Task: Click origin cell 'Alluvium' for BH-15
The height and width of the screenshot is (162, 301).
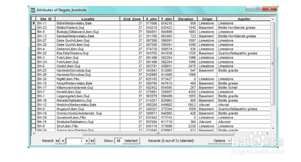Action: point(207,122)
